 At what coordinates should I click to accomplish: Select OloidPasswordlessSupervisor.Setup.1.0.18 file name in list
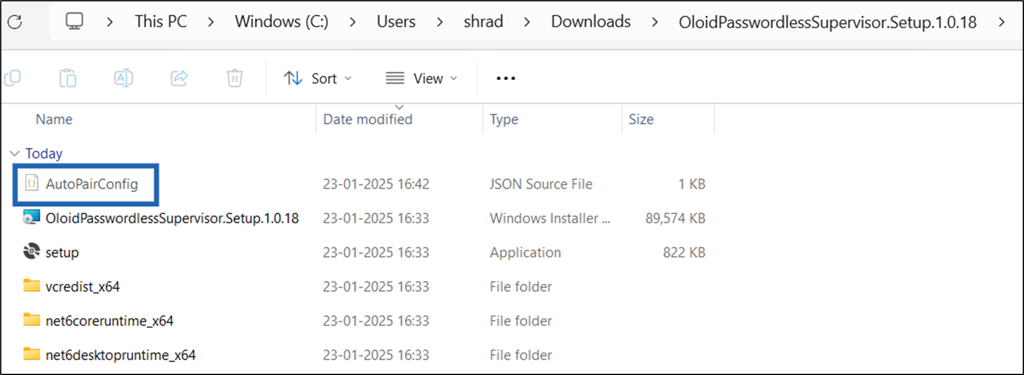click(x=172, y=218)
